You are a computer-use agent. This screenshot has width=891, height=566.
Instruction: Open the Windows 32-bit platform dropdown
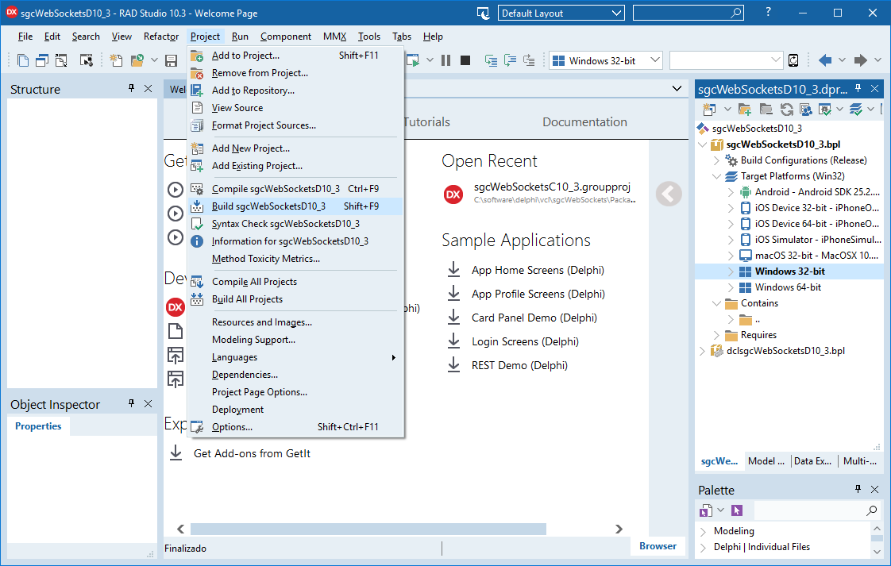click(x=655, y=60)
